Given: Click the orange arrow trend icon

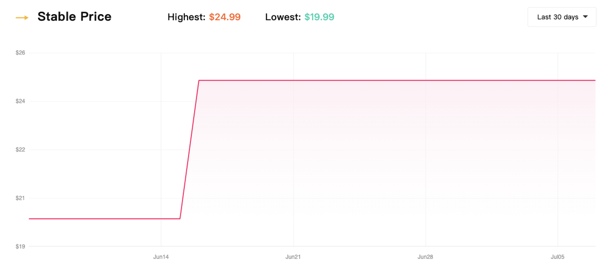Looking at the screenshot, I should click(x=22, y=17).
